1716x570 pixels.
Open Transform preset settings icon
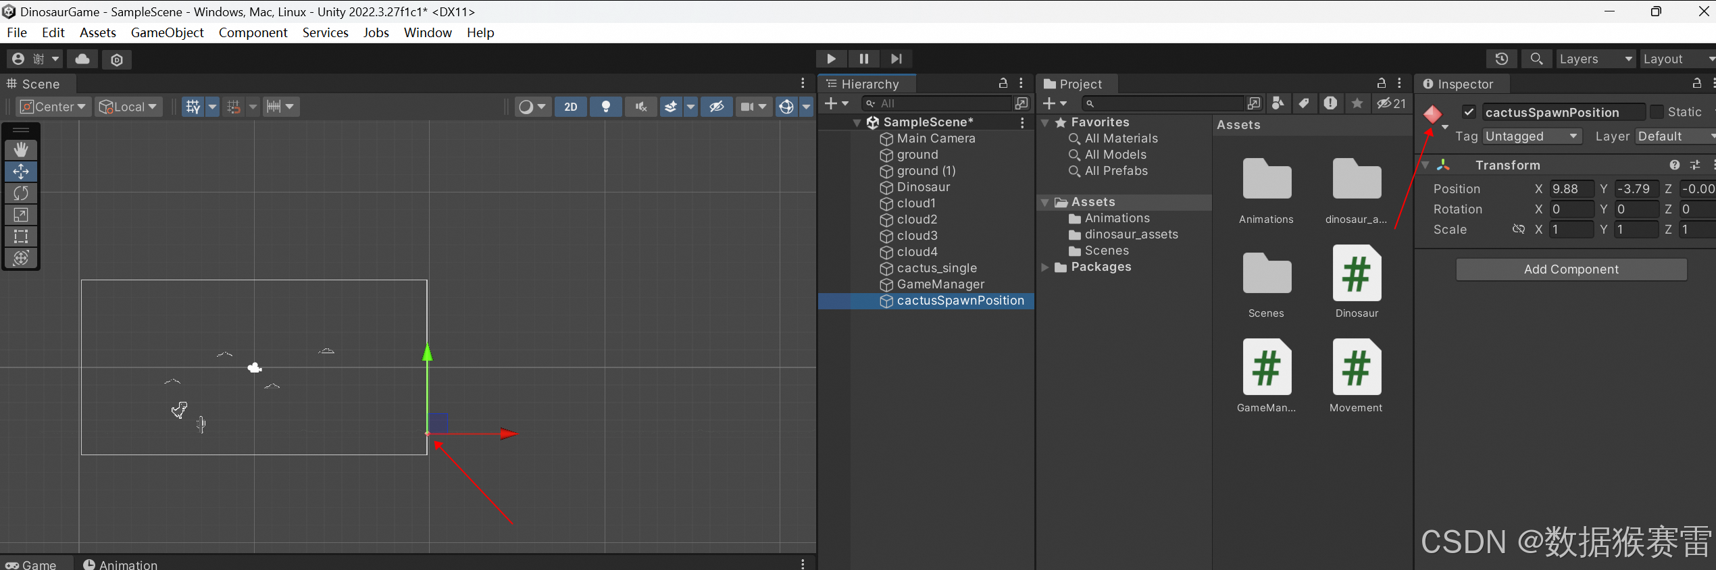pyautogui.click(x=1695, y=165)
